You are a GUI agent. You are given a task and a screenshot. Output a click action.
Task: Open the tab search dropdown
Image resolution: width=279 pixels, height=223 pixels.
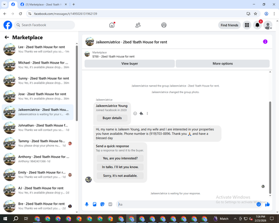(x=4, y=4)
